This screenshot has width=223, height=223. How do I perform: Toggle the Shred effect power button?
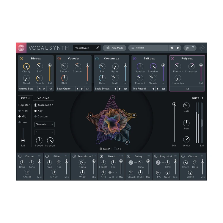point(101,156)
